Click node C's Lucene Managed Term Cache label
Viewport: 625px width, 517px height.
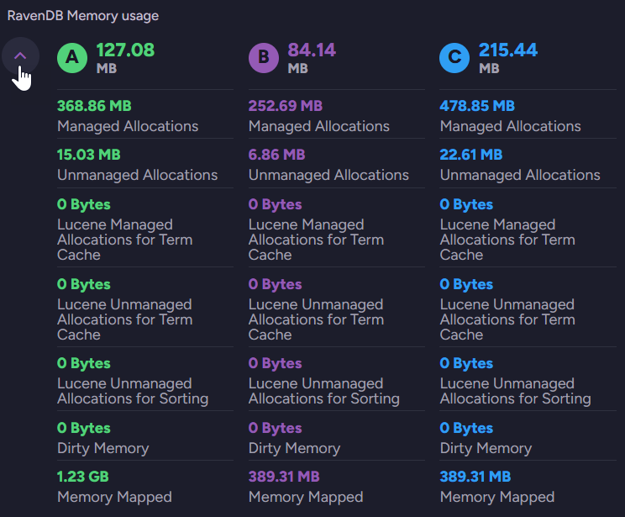(x=507, y=240)
